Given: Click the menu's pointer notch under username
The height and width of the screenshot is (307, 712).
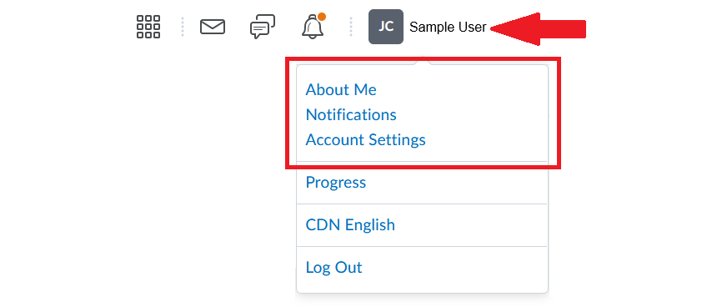Looking at the screenshot, I should [423, 61].
